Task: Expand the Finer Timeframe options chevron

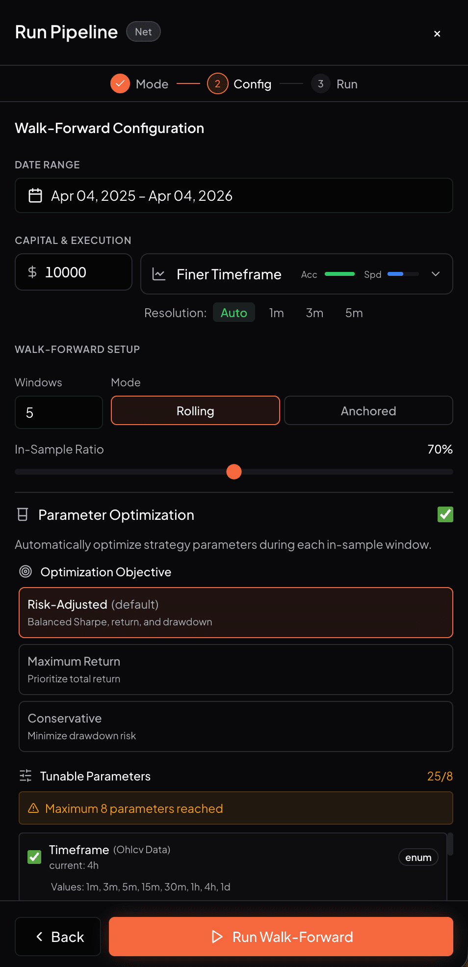Action: (435, 274)
